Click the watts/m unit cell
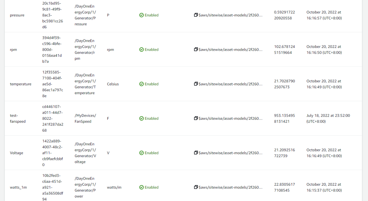368x201 pixels. 114,187
